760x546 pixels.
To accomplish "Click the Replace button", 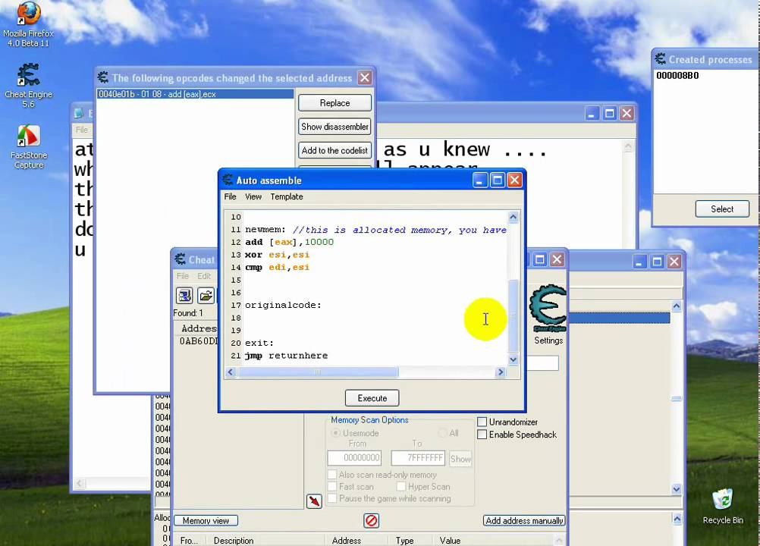I will [335, 102].
